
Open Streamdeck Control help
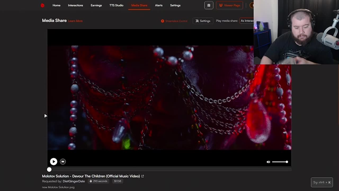174,21
